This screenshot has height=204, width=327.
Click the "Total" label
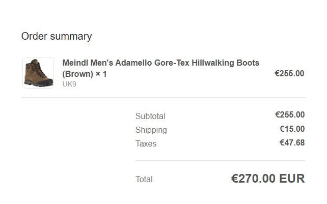click(144, 179)
